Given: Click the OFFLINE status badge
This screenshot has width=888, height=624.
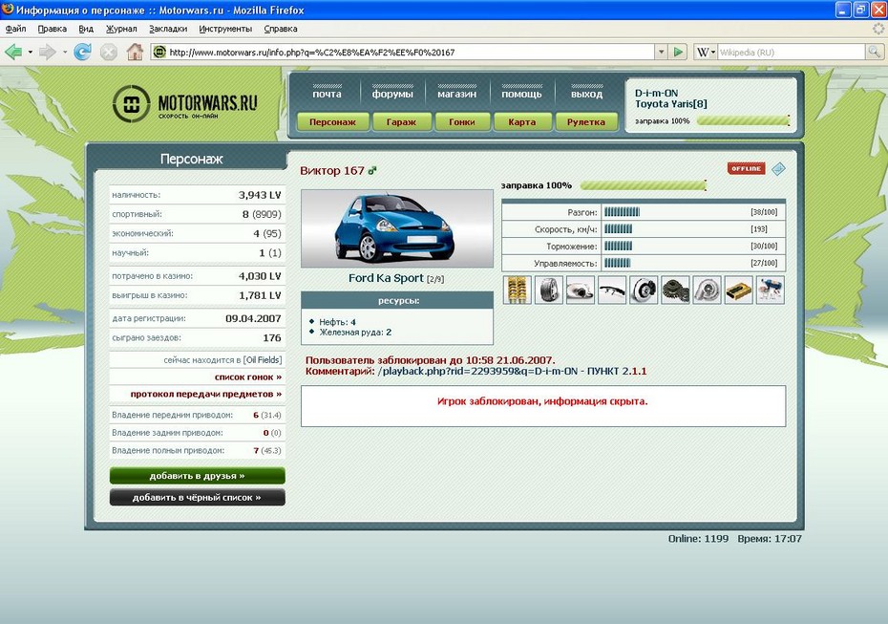Looking at the screenshot, I should click(x=747, y=168).
